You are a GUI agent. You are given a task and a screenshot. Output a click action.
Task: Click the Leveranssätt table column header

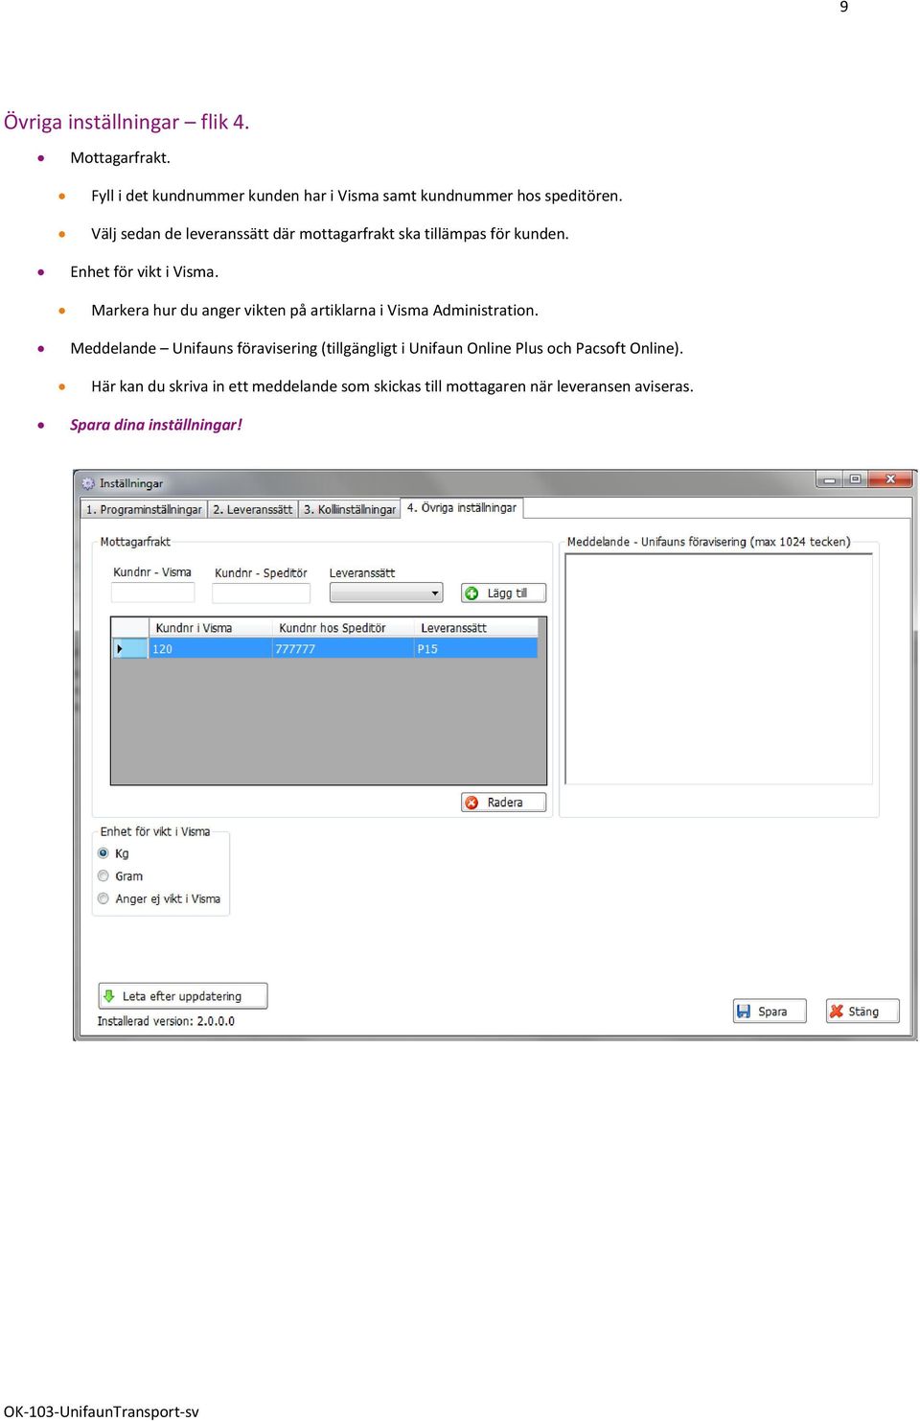click(475, 628)
